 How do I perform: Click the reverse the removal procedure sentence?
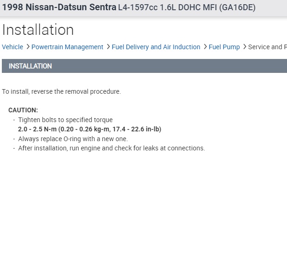(61, 91)
